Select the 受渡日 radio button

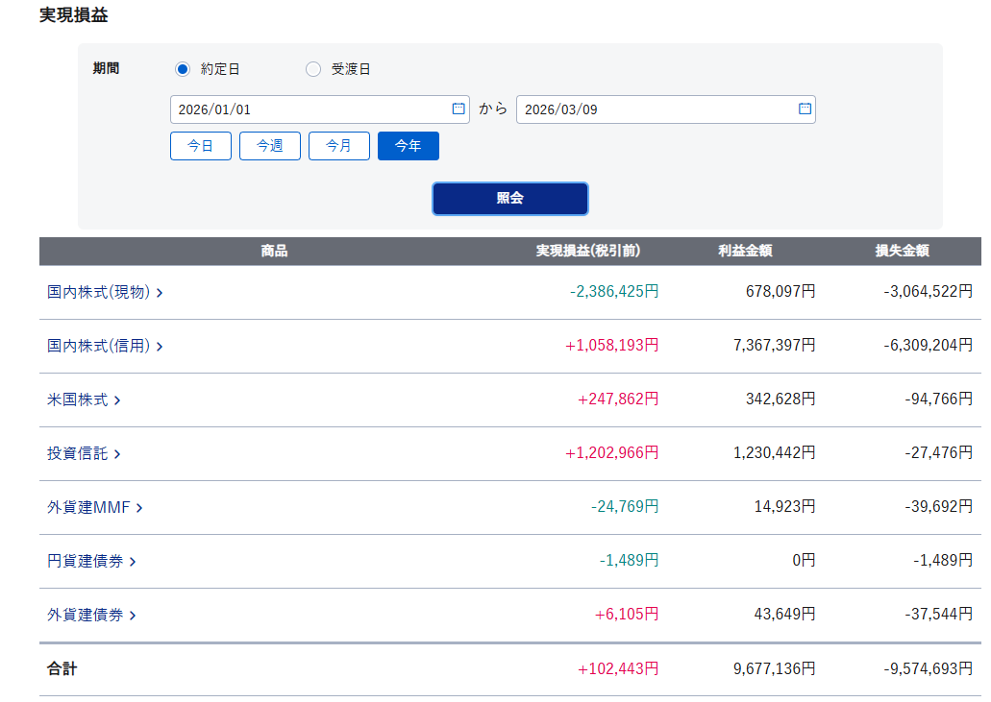coord(313,69)
